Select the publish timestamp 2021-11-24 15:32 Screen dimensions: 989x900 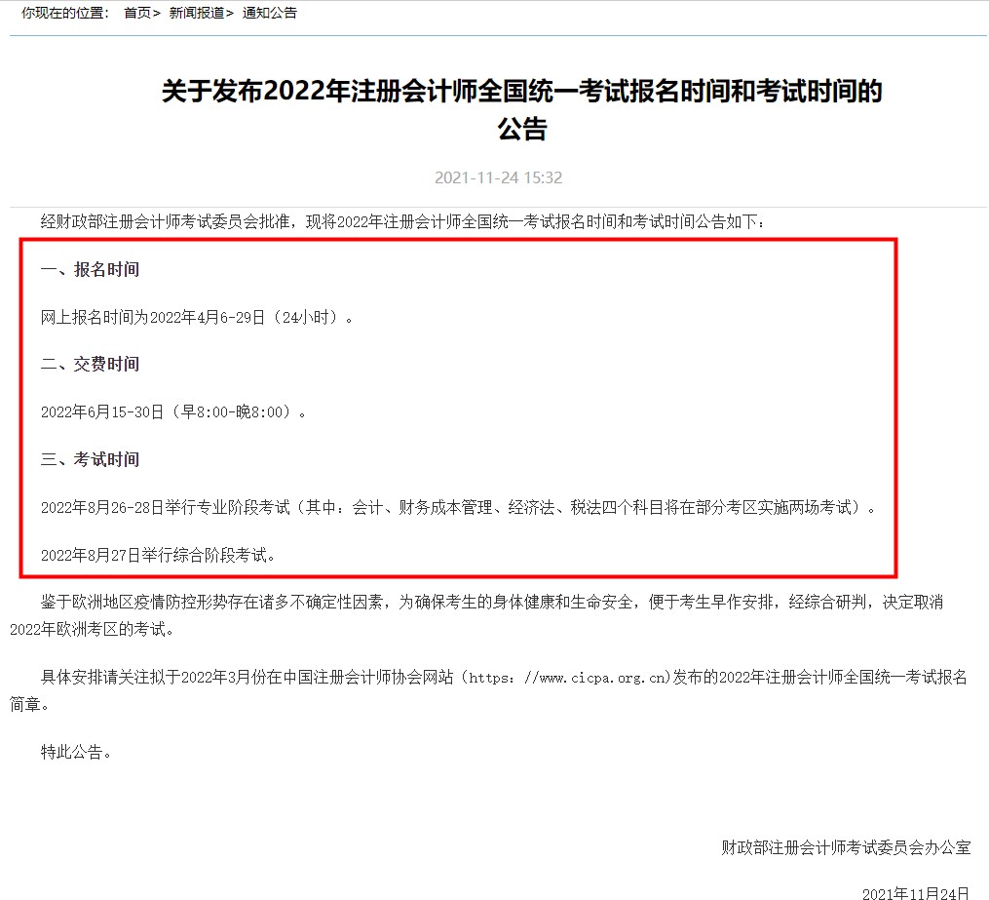click(498, 178)
